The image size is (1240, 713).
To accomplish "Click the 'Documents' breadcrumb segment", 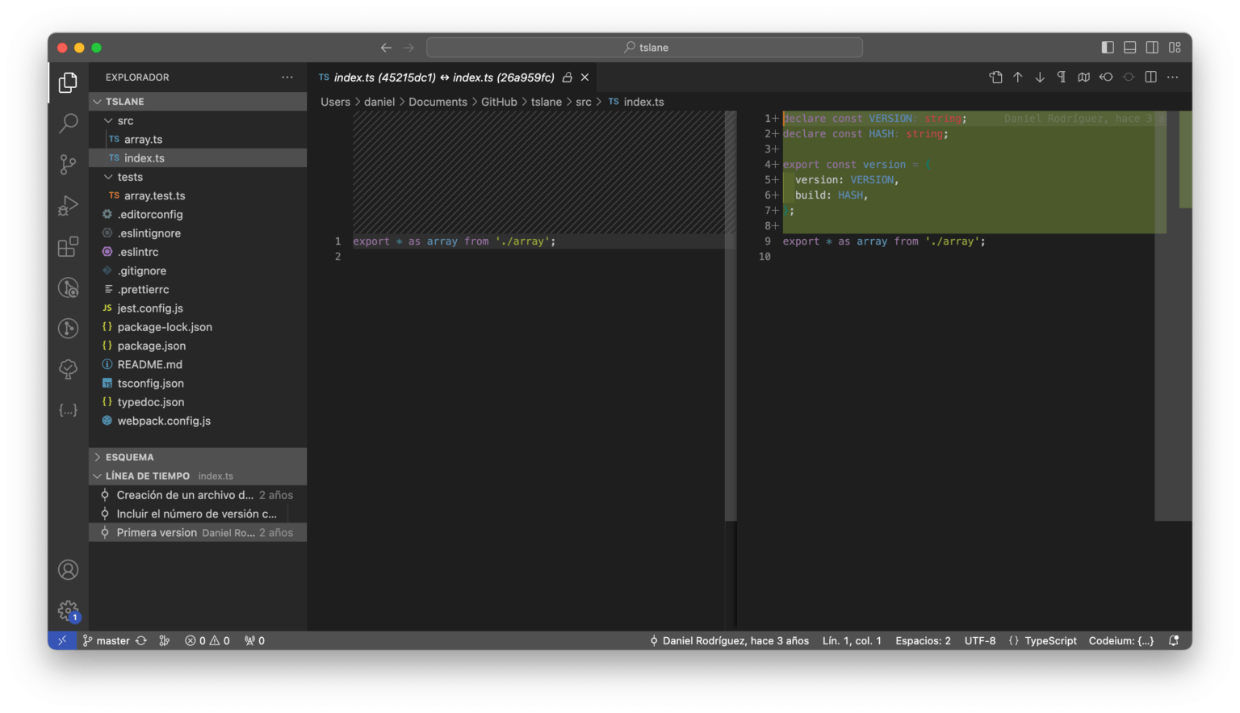I will click(438, 102).
